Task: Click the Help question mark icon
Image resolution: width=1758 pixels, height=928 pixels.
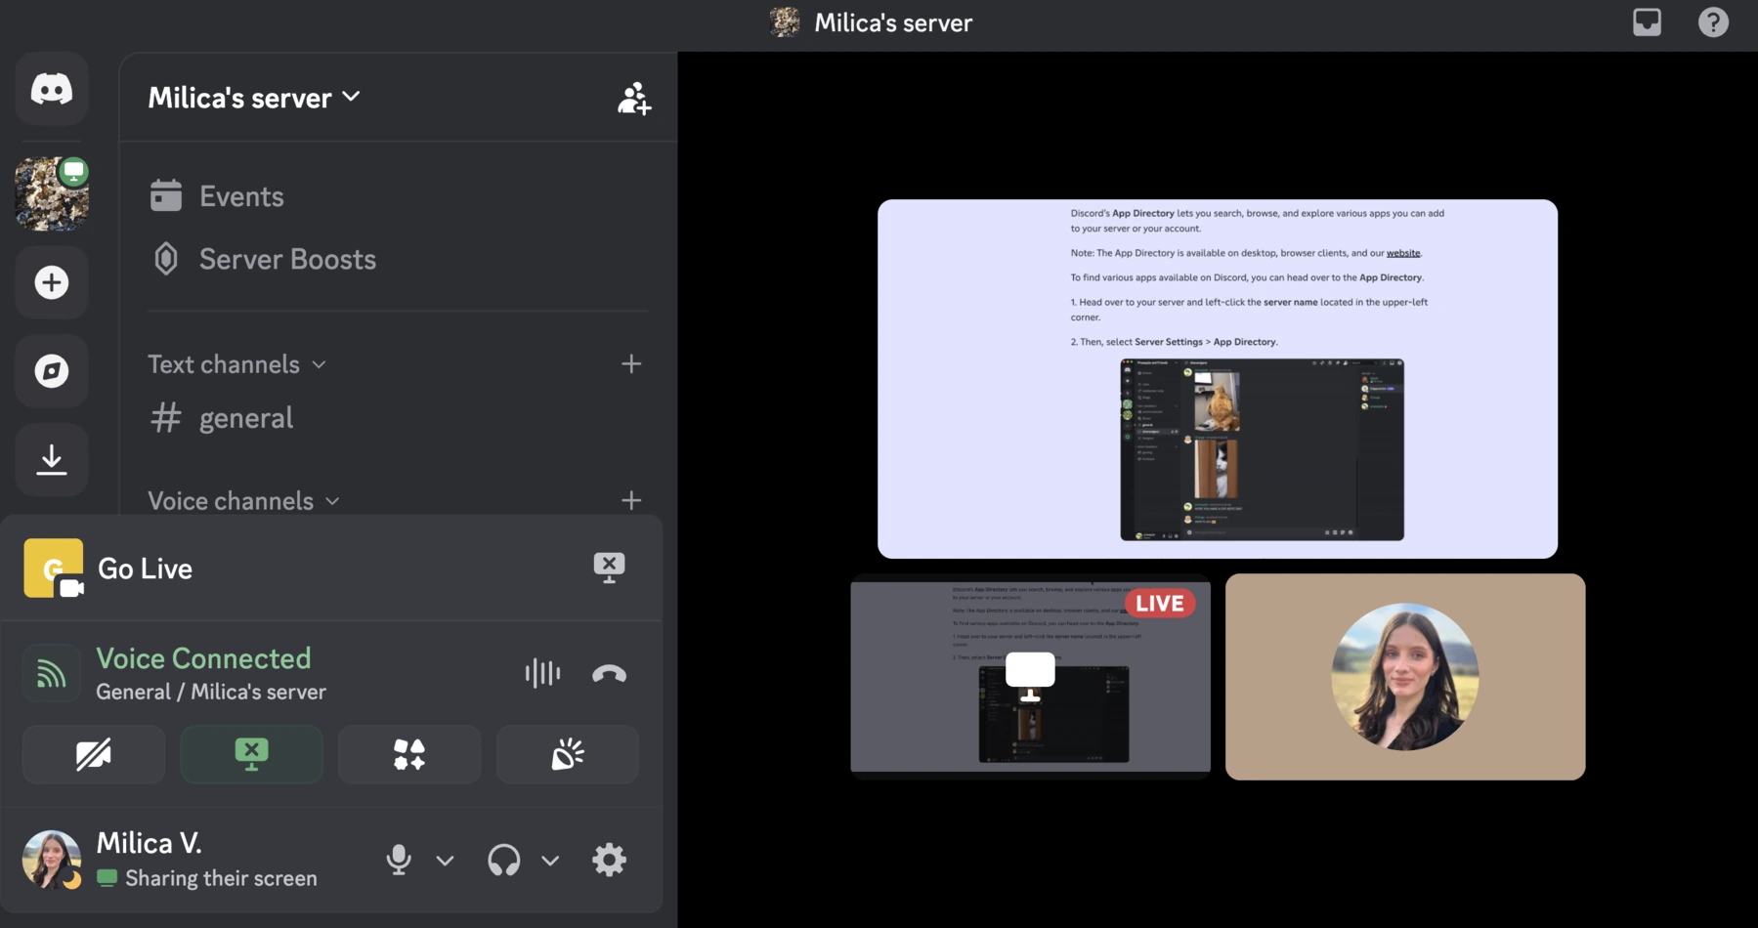Action: point(1712,21)
